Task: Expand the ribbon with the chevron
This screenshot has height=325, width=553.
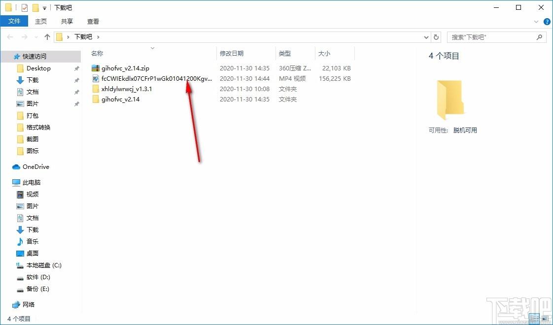Action: pyautogui.click(x=536, y=22)
